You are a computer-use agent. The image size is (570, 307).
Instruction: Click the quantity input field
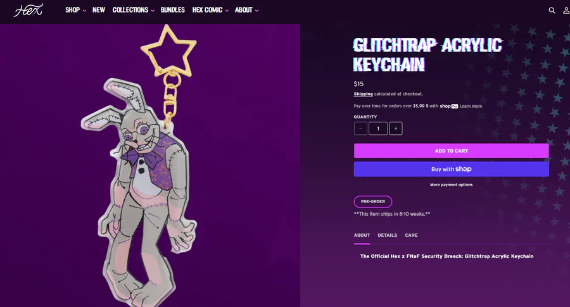click(x=378, y=128)
